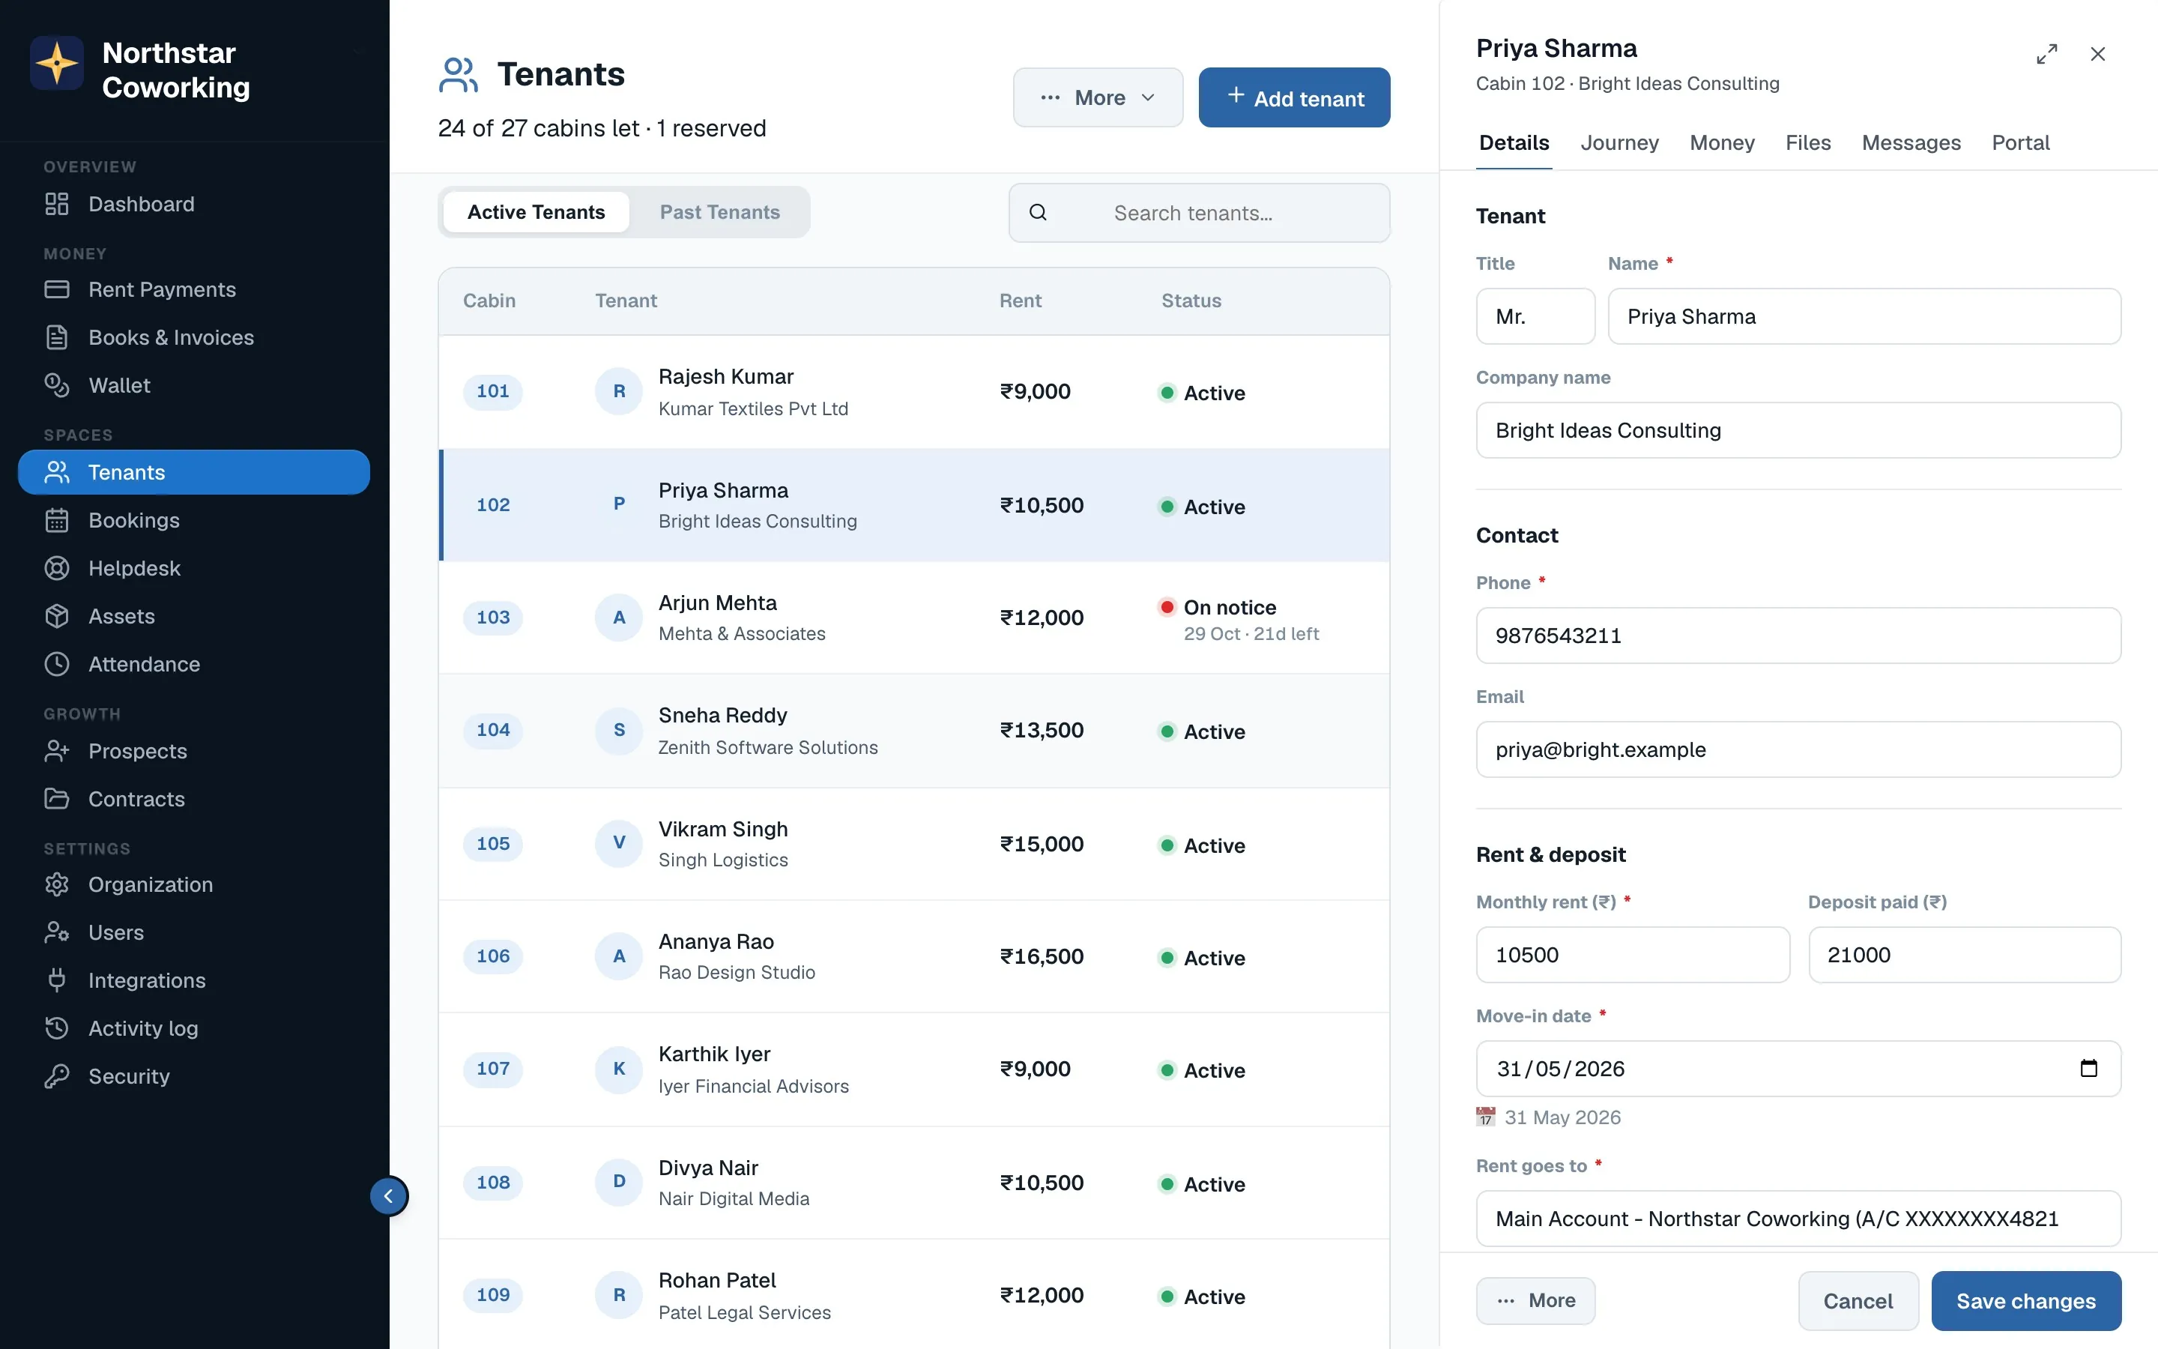The image size is (2158, 1349).
Task: Switch to the Past Tenants tab
Action: pos(719,212)
